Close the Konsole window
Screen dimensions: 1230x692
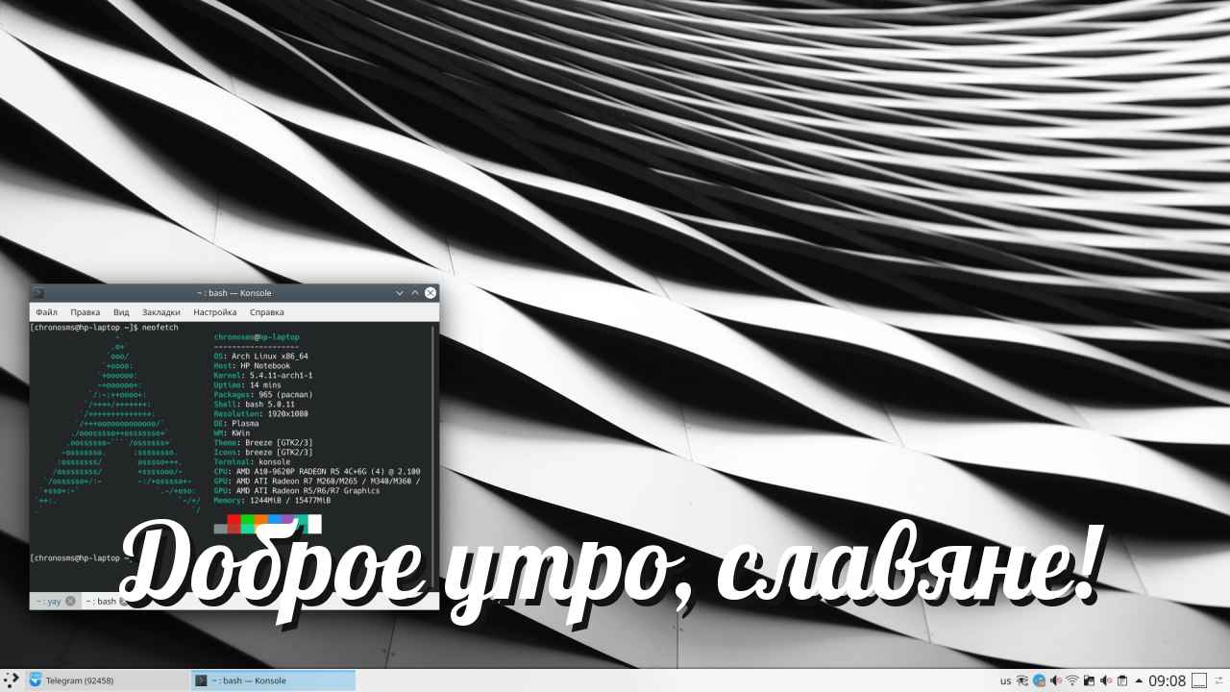[x=430, y=292]
